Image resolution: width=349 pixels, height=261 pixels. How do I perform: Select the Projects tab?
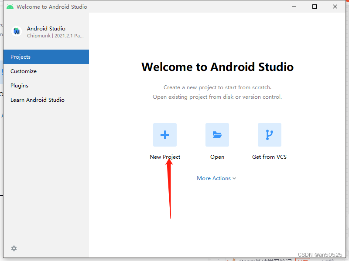(46, 57)
